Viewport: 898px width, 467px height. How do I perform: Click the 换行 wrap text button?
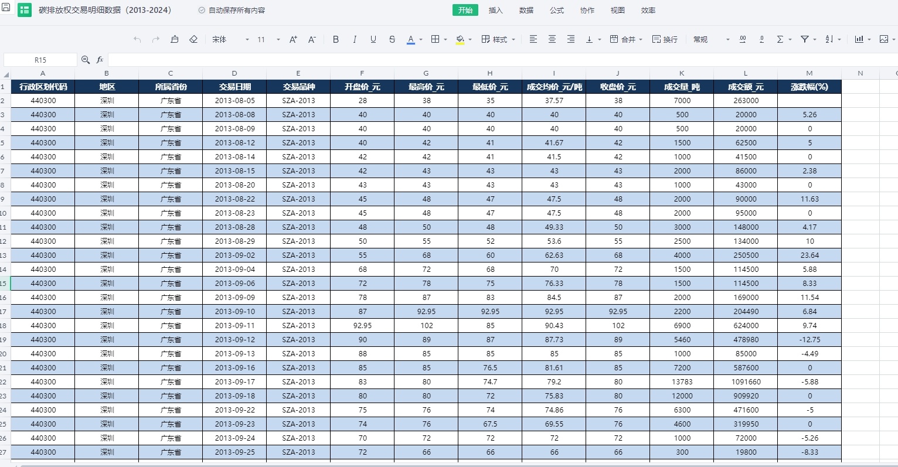665,39
